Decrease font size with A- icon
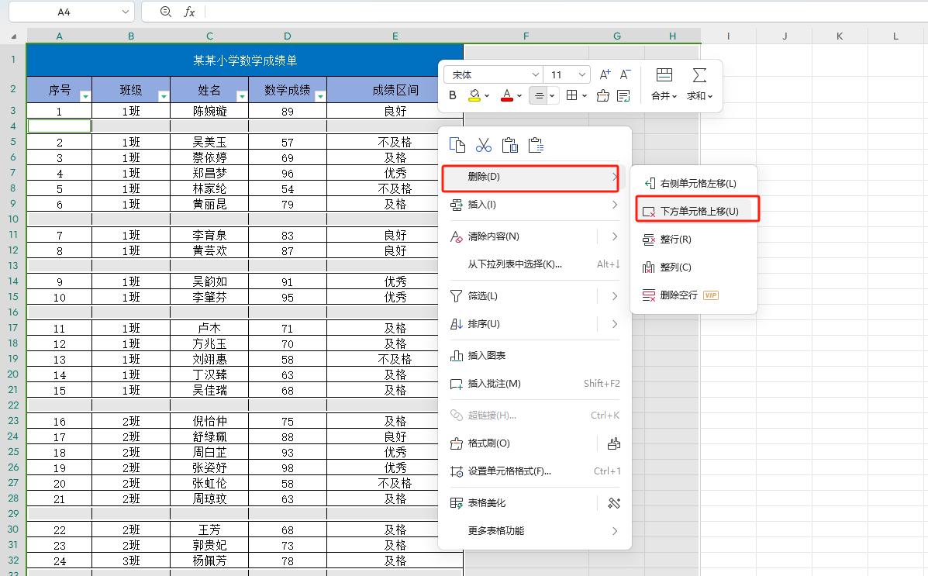The image size is (928, 576). pos(625,74)
